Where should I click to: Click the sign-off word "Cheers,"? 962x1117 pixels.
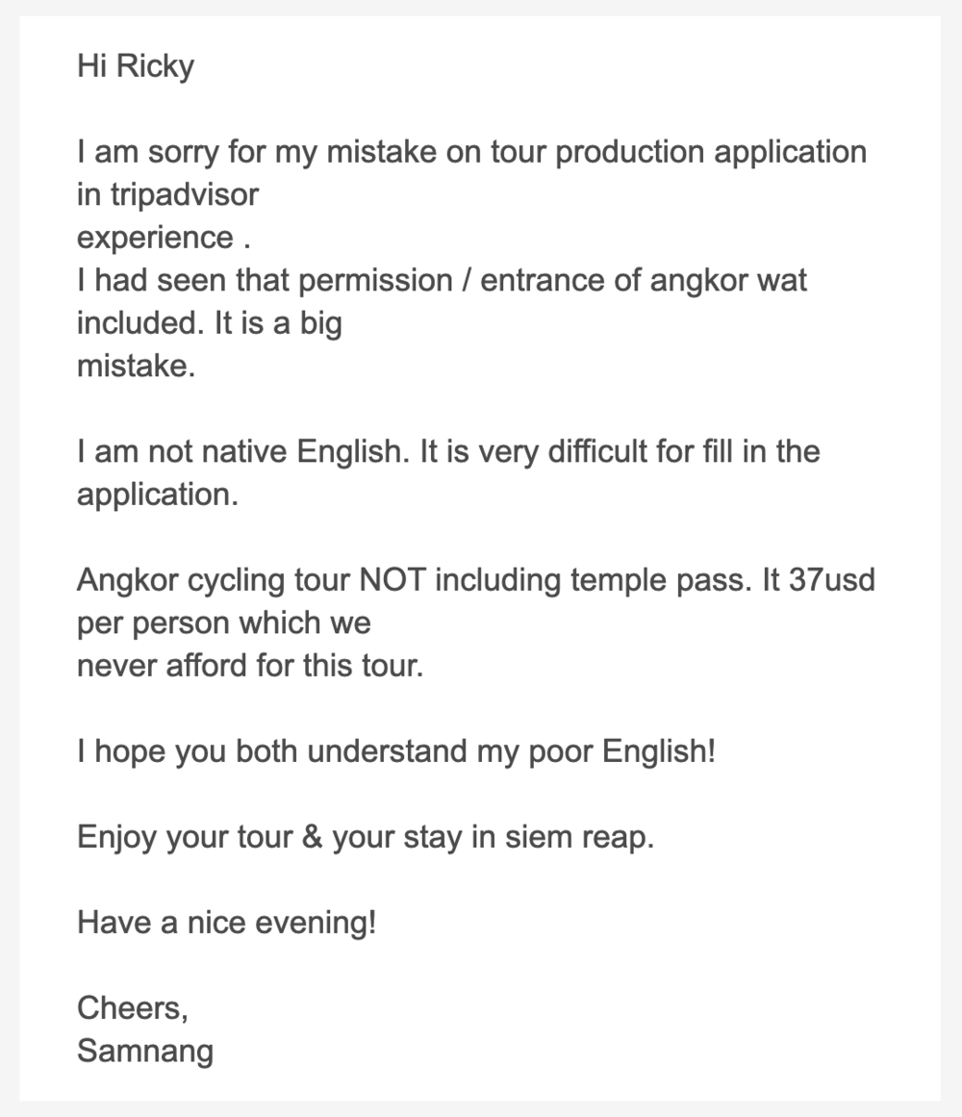pyautogui.click(x=133, y=1008)
